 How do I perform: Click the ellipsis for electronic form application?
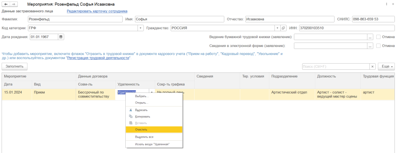coord(370,46)
